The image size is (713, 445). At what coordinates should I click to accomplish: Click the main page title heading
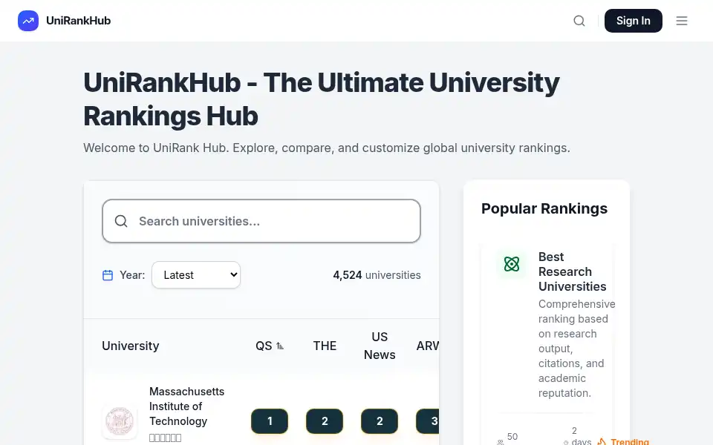(322, 99)
